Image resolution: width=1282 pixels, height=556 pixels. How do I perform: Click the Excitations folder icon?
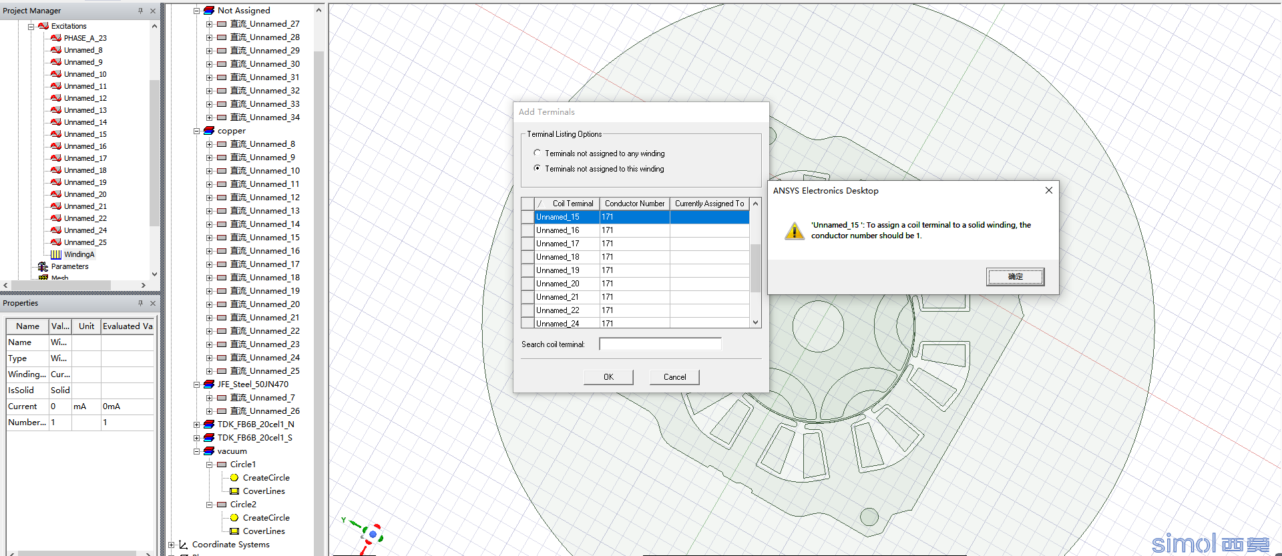43,26
